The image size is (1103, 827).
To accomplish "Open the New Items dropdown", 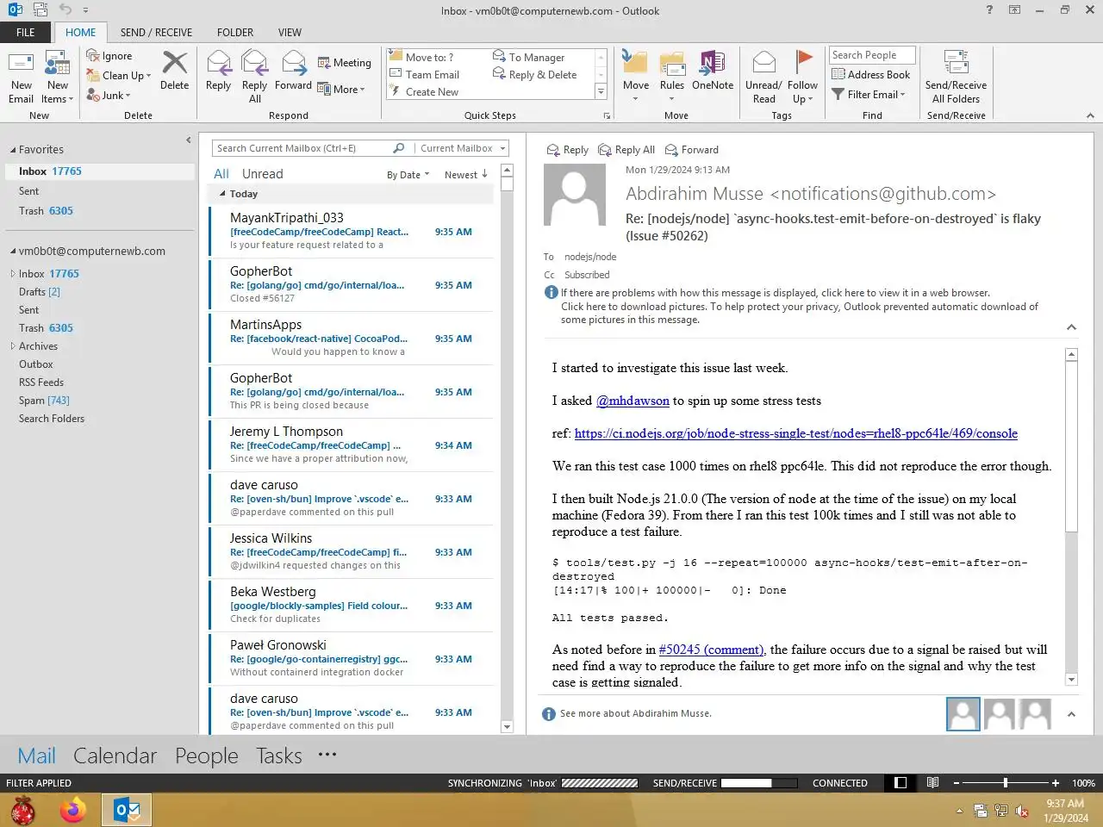I will tap(58, 92).
